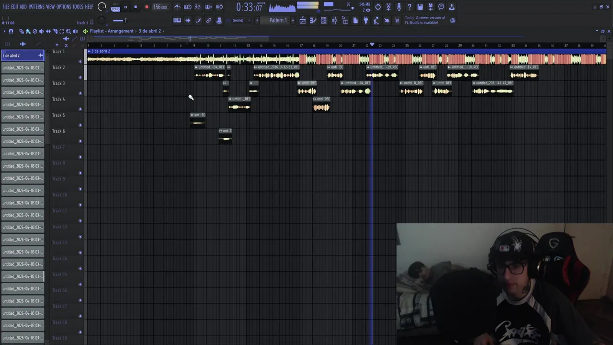Open undo history panel
Image resolution: width=613 pixels, height=345 pixels.
tap(378, 7)
